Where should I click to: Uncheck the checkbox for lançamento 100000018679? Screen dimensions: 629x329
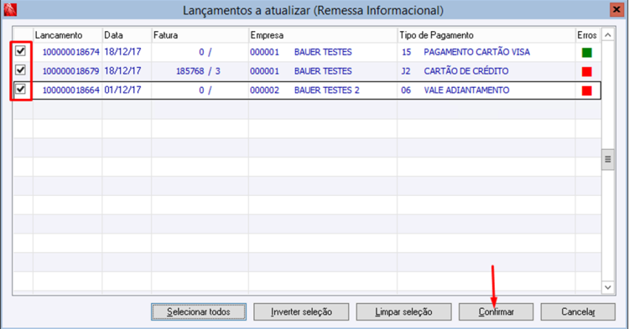(20, 70)
